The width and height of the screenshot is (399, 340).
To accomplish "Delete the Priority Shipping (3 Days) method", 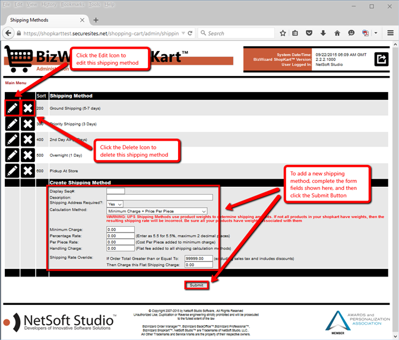I will tap(28, 124).
